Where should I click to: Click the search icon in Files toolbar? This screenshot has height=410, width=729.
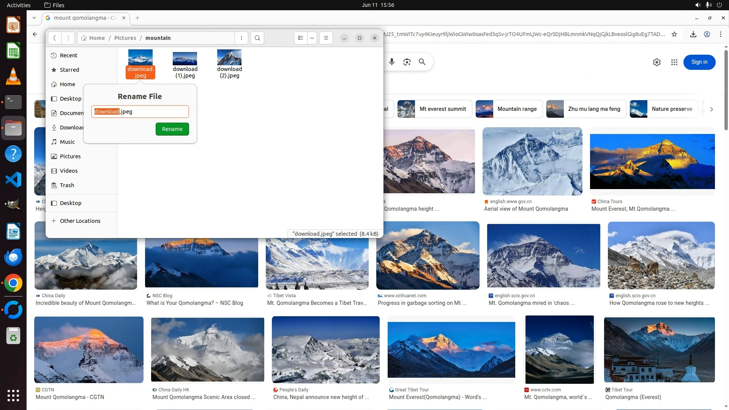tap(257, 38)
